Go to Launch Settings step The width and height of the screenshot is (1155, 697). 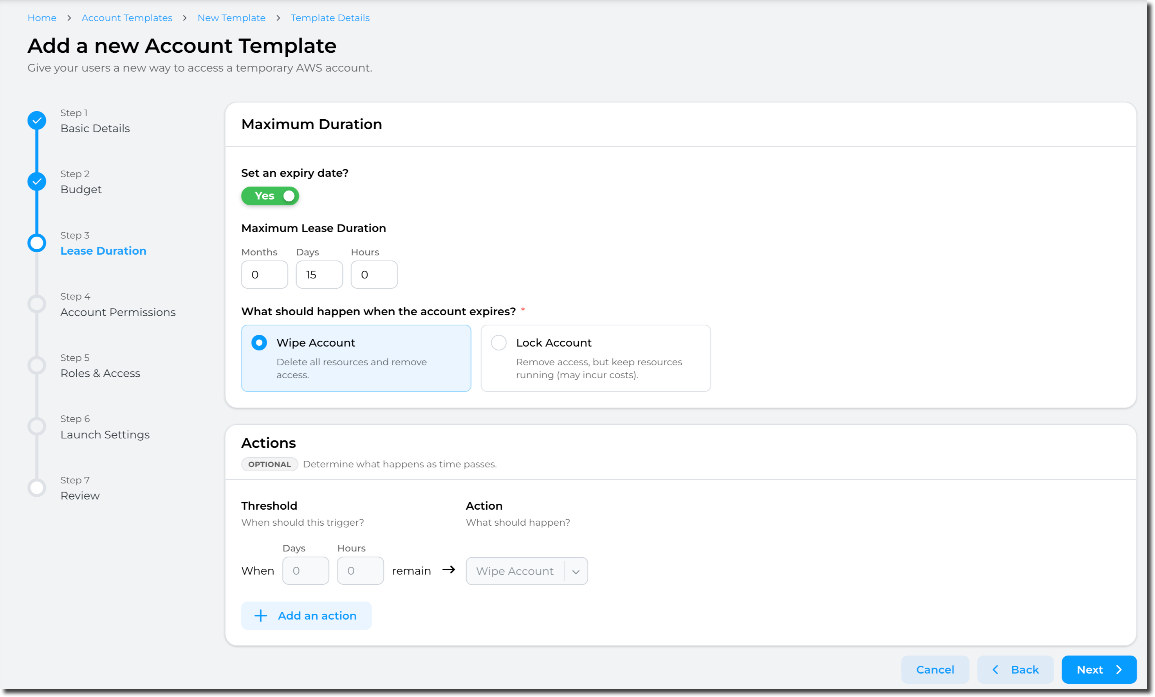click(x=105, y=435)
